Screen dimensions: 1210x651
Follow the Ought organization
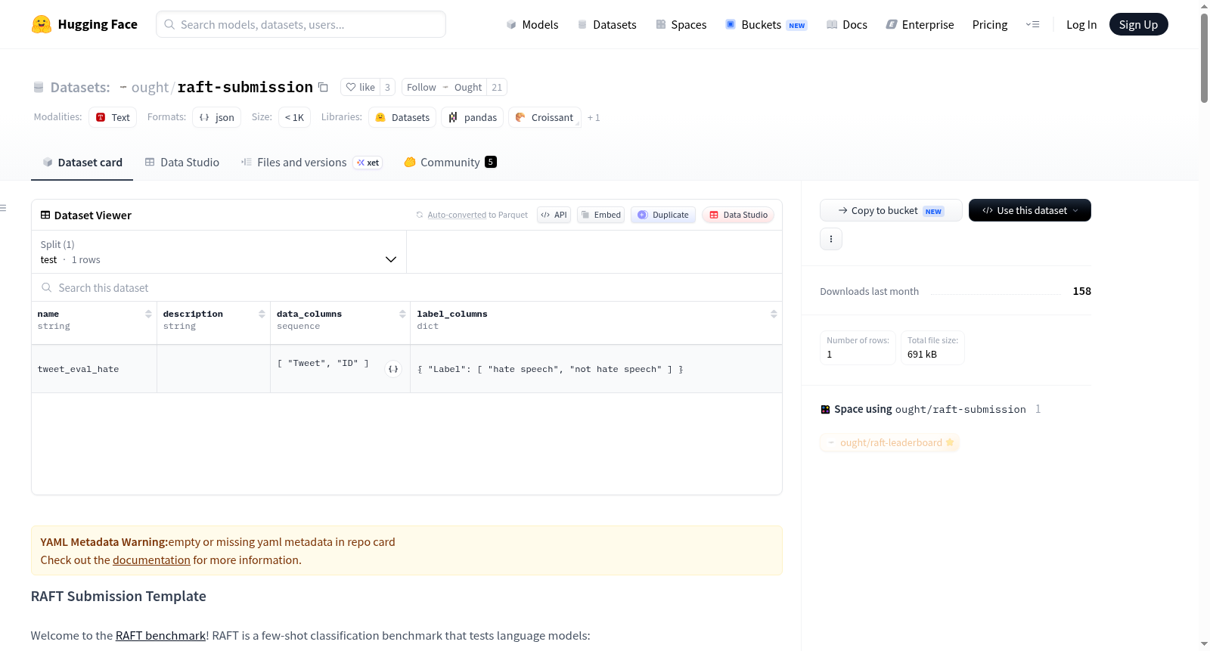pos(444,87)
